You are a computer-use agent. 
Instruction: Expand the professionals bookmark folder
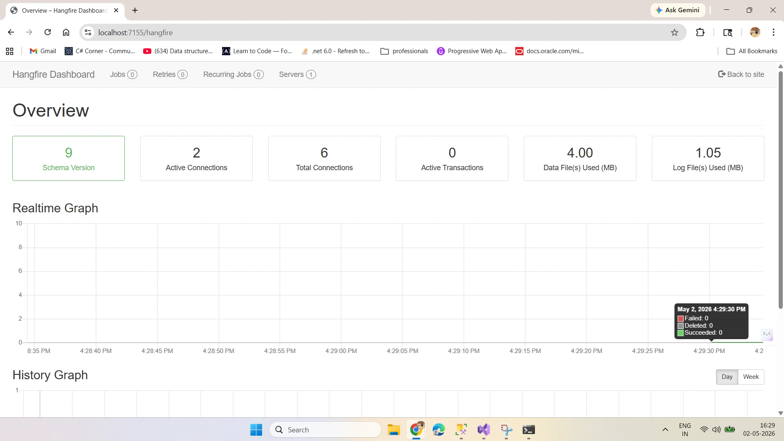404,51
